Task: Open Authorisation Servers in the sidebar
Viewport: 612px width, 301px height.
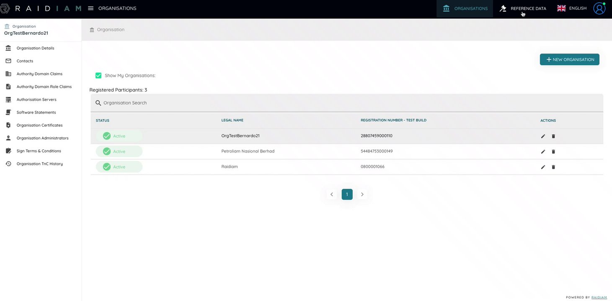Action: click(x=36, y=99)
